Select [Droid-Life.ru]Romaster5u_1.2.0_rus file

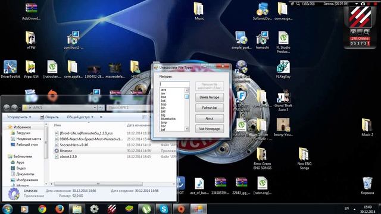86,133
